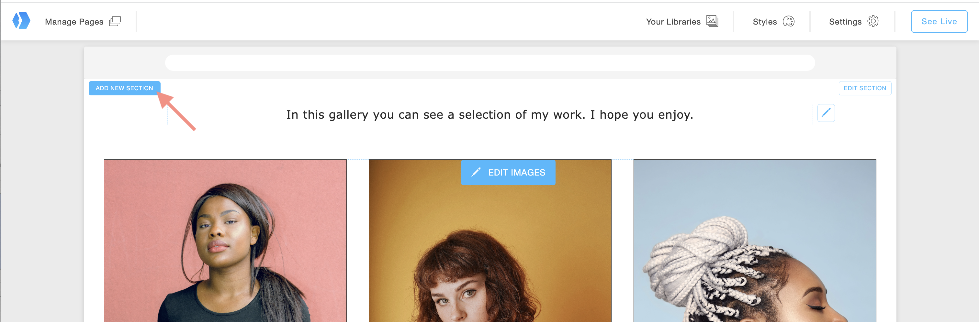Click the gallery description text field

(489, 114)
